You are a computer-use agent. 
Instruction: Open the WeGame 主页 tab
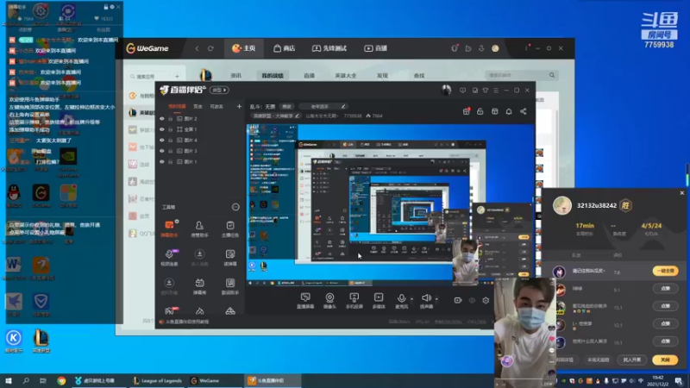244,48
